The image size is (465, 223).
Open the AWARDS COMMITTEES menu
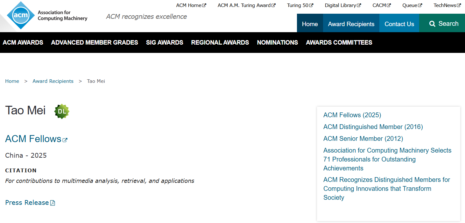point(339,42)
